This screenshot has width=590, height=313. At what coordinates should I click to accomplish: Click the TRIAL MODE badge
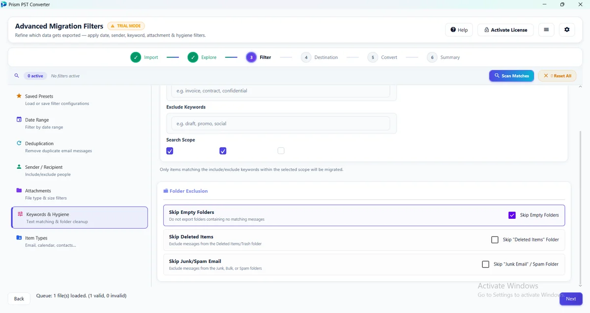(x=126, y=26)
